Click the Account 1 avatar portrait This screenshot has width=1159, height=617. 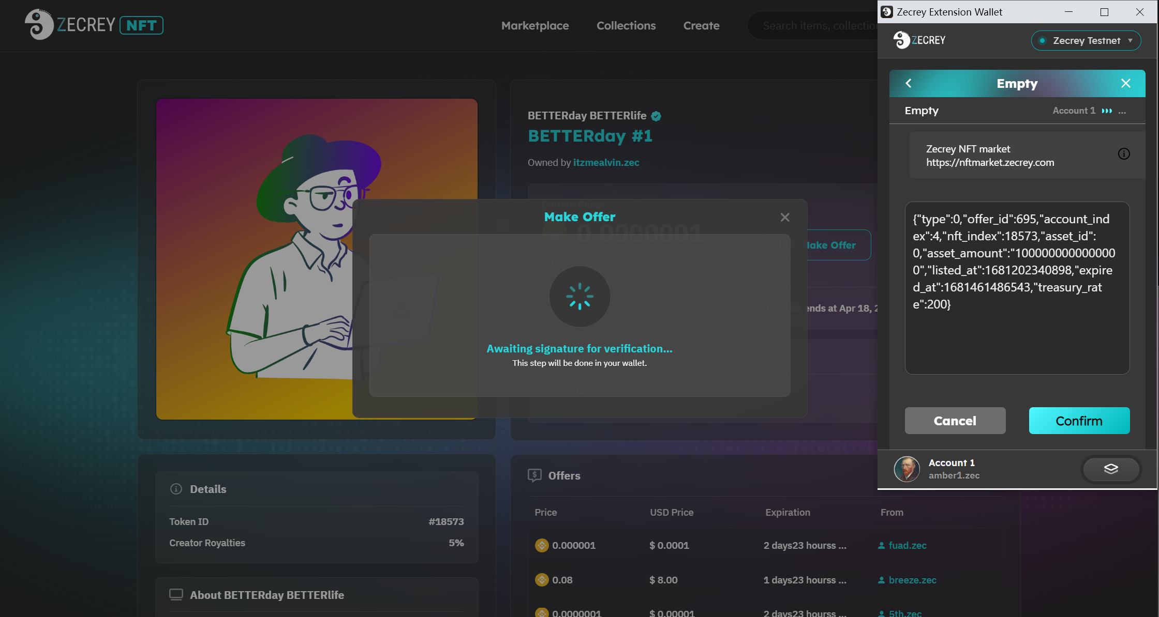click(x=907, y=469)
